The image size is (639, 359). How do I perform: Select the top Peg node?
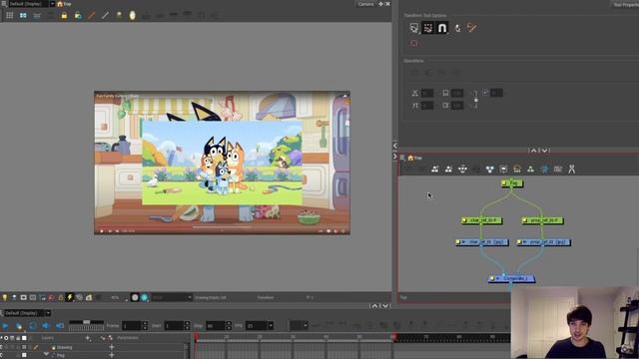coord(512,183)
